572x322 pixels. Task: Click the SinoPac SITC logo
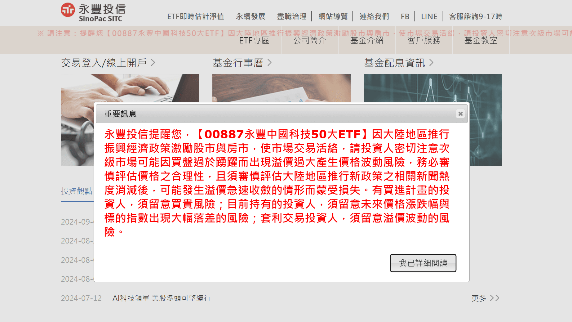click(93, 13)
